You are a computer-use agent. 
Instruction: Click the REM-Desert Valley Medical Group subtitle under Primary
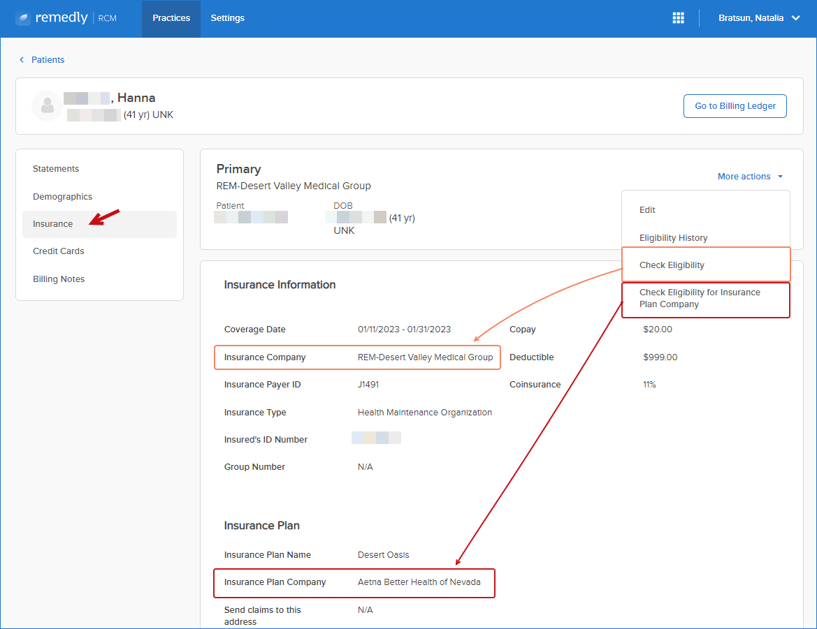294,186
